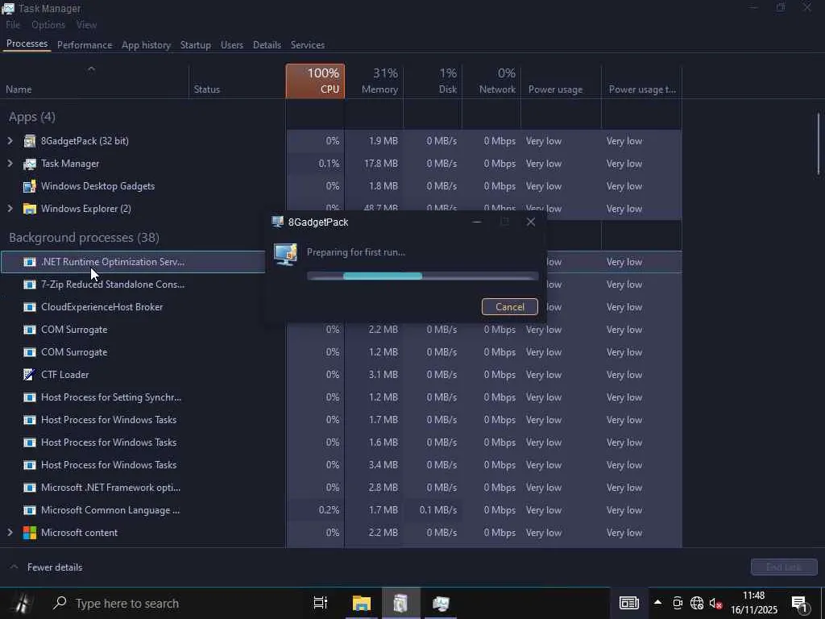Cancel the 8GadgetPack first run preparation
The width and height of the screenshot is (825, 619).
pos(509,307)
